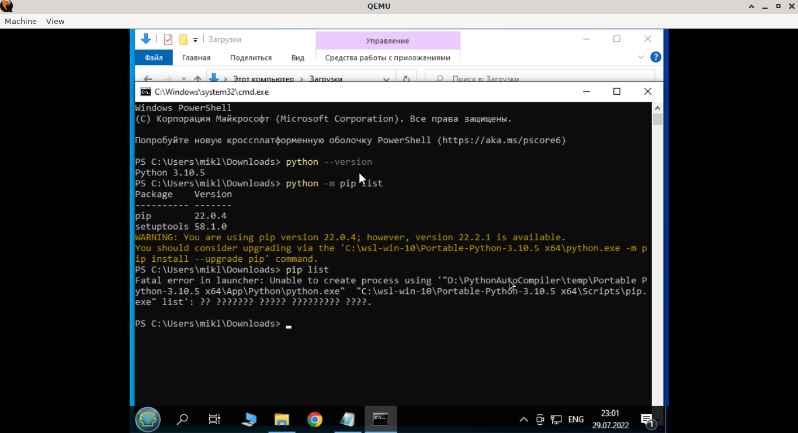
Task: Open the notepad-style app in taskbar
Action: 348,419
